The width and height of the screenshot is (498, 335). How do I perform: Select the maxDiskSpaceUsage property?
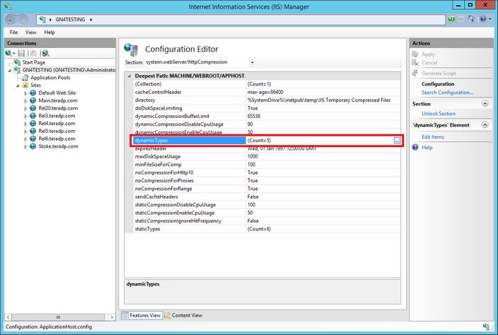(158, 156)
